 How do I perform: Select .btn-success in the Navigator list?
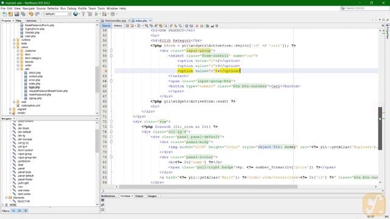25,139
